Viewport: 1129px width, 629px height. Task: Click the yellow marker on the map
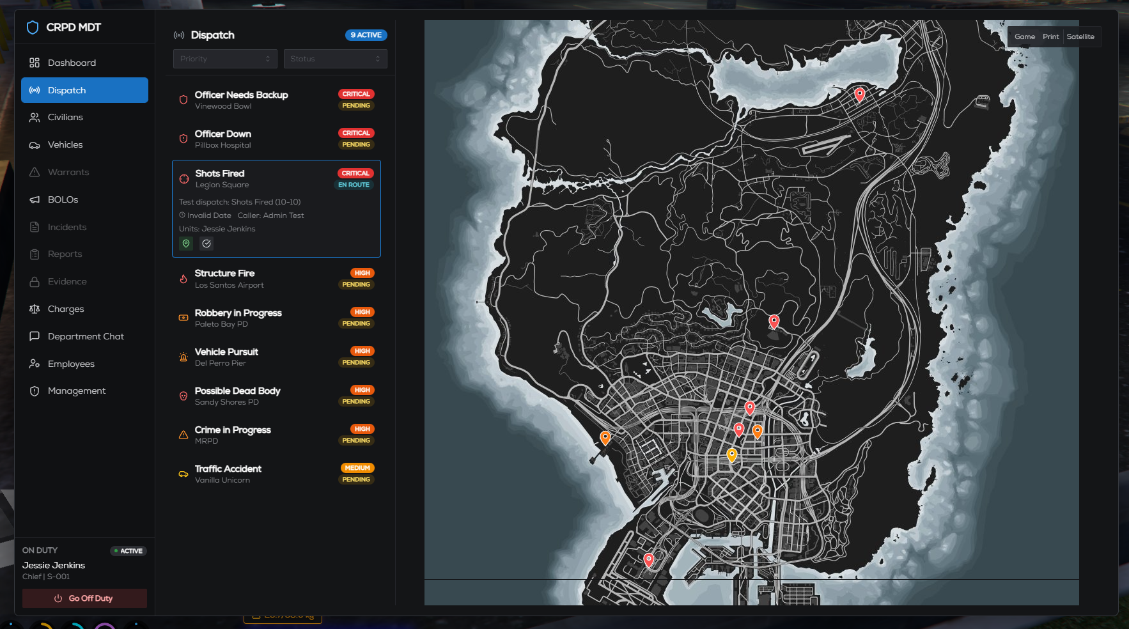click(732, 455)
